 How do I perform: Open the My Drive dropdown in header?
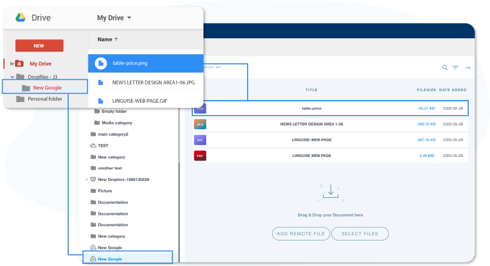coord(114,18)
